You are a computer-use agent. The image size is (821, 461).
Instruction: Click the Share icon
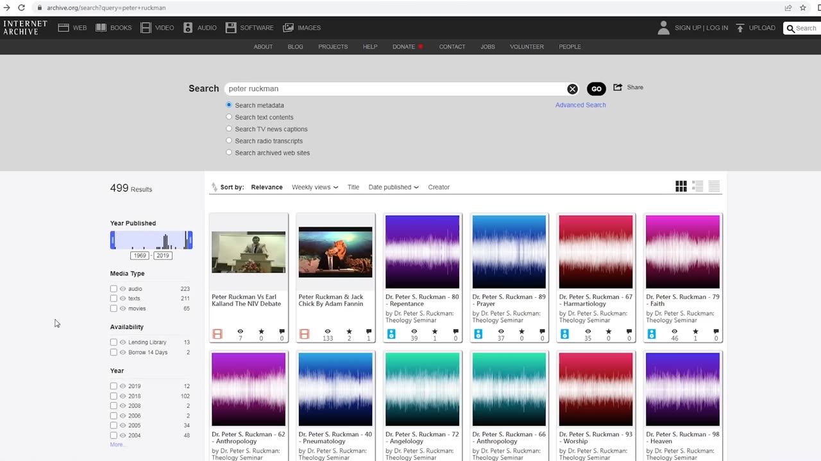pos(618,87)
